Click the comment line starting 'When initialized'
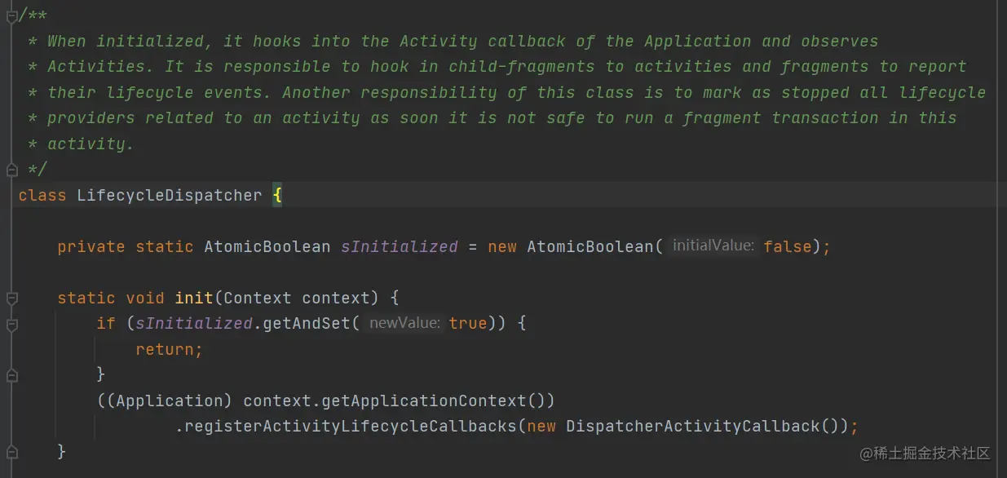1007x478 pixels. [x=453, y=41]
